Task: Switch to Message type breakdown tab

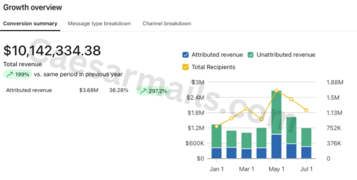Action: coord(99,23)
